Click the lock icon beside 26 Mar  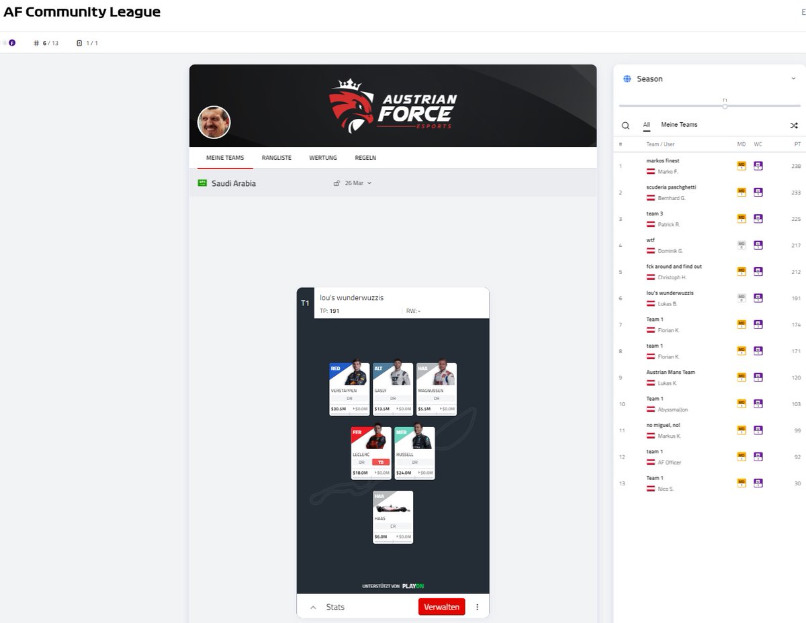coord(337,183)
